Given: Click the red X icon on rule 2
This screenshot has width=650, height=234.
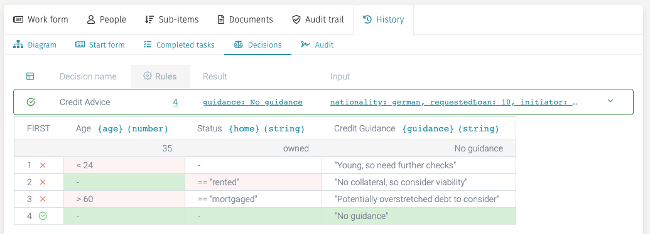Looking at the screenshot, I should (42, 182).
